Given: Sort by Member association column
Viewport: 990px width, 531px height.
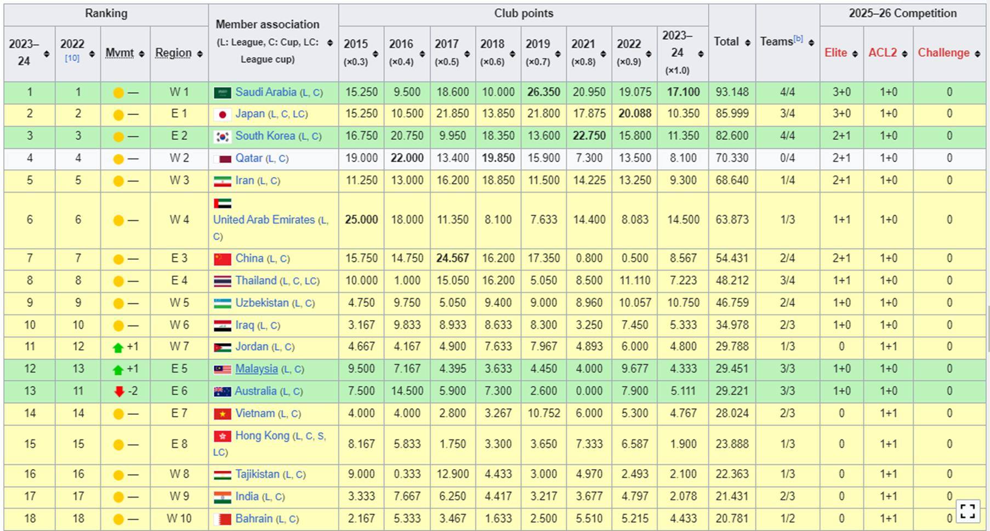Looking at the screenshot, I should pos(330,43).
